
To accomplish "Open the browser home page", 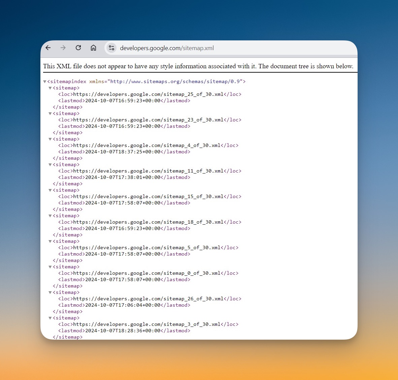I will pyautogui.click(x=93, y=48).
